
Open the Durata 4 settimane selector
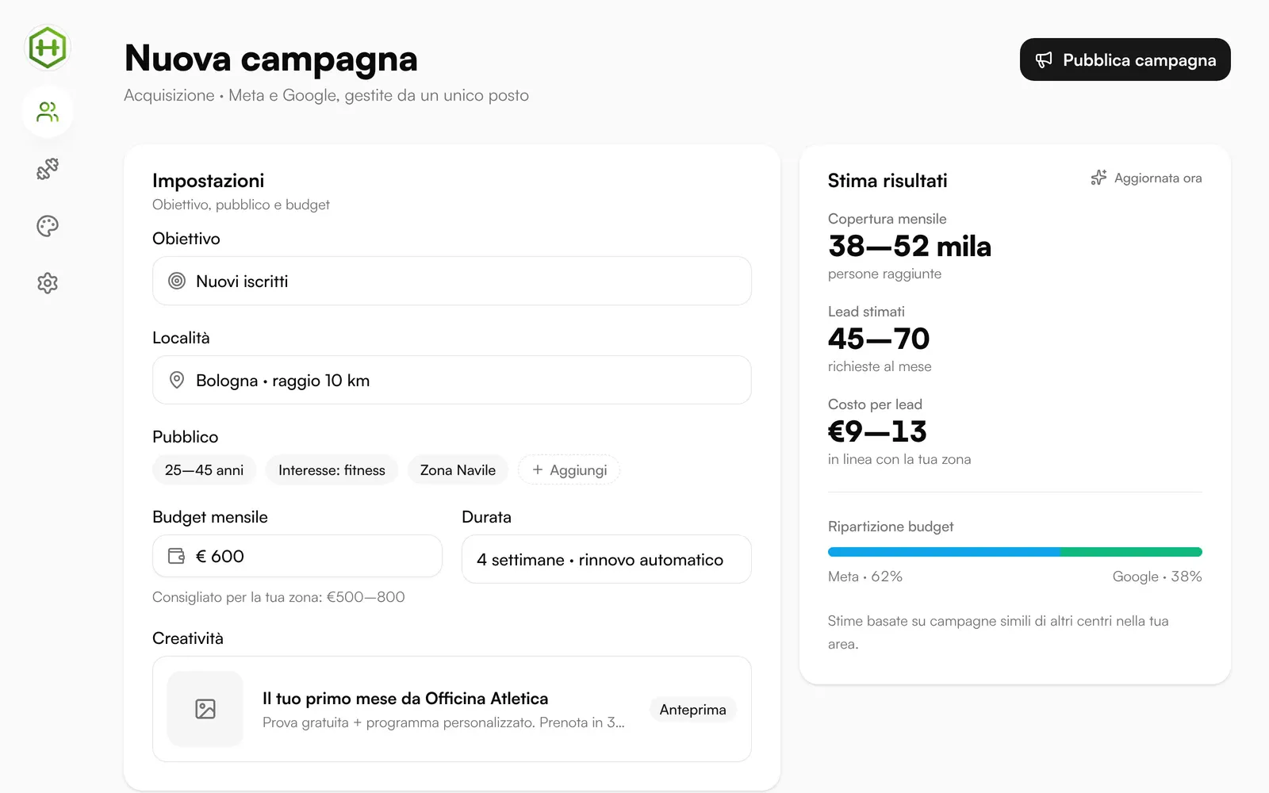click(606, 559)
